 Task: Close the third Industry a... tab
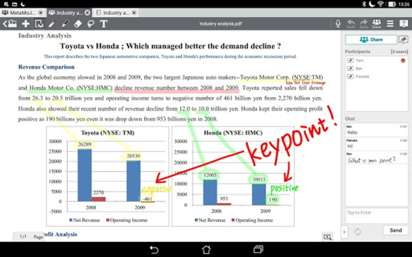tap(134, 13)
